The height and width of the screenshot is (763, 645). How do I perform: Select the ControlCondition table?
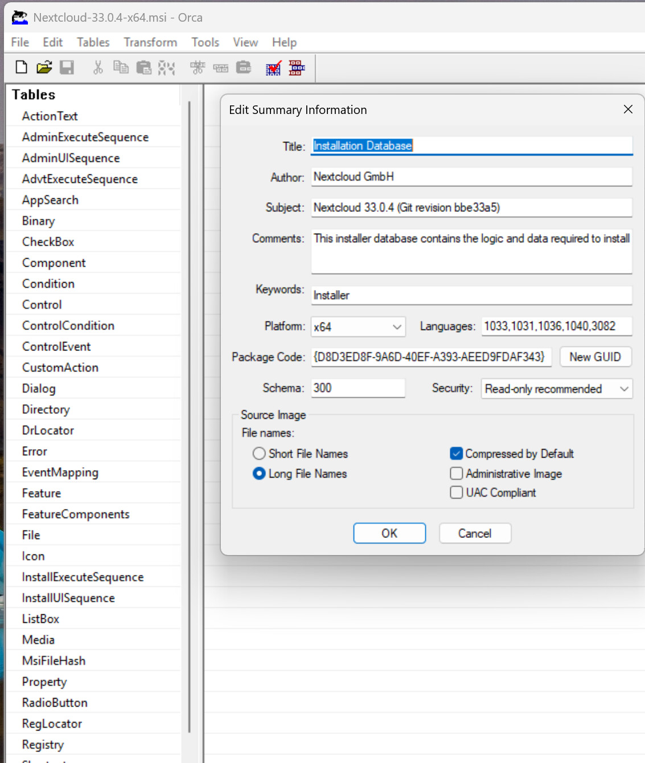68,325
